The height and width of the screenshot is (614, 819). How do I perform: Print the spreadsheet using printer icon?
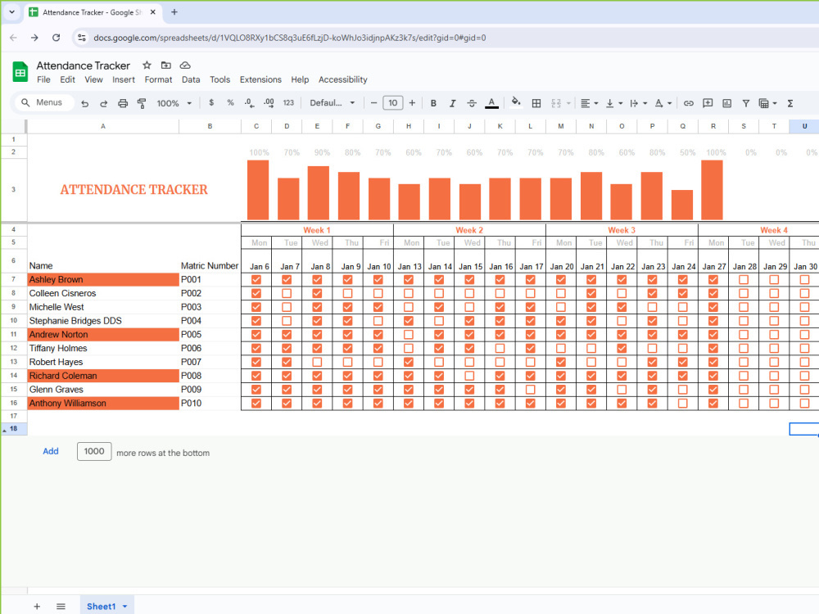[123, 103]
